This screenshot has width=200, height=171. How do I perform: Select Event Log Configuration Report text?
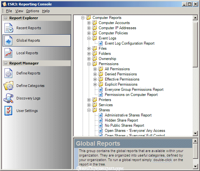(x=130, y=43)
